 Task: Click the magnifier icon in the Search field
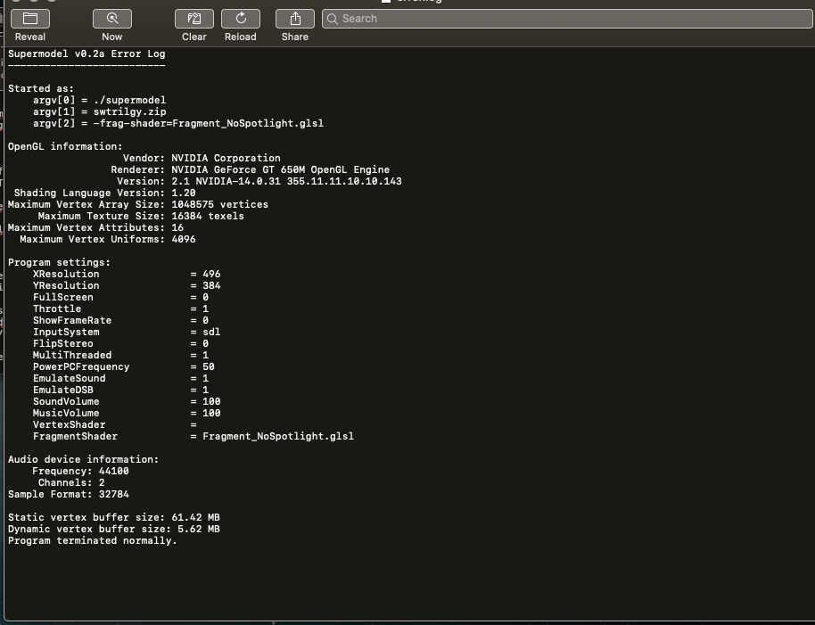[x=332, y=19]
